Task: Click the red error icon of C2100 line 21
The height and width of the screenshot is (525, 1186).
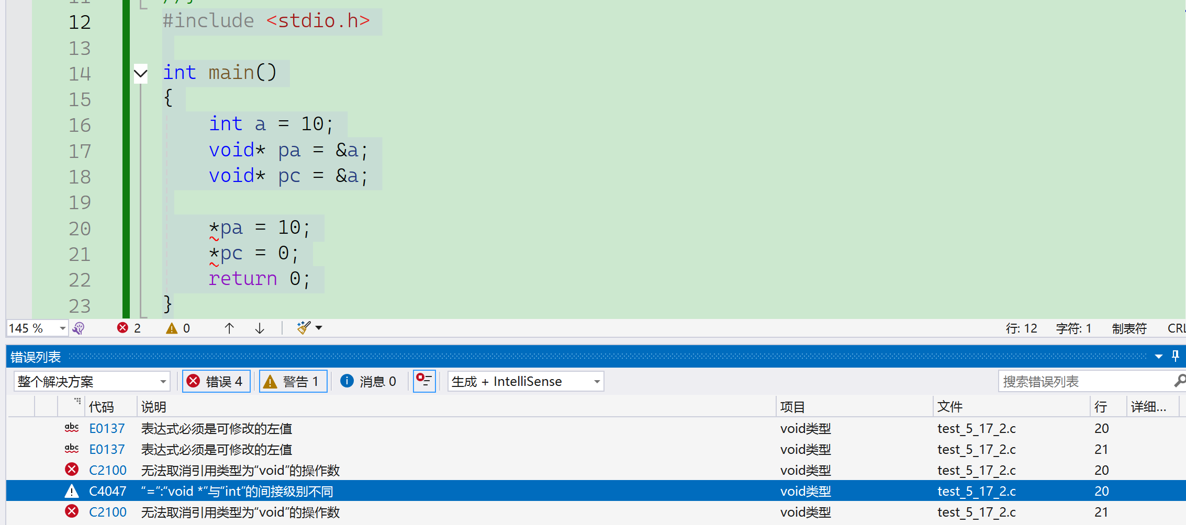Action: click(x=72, y=511)
